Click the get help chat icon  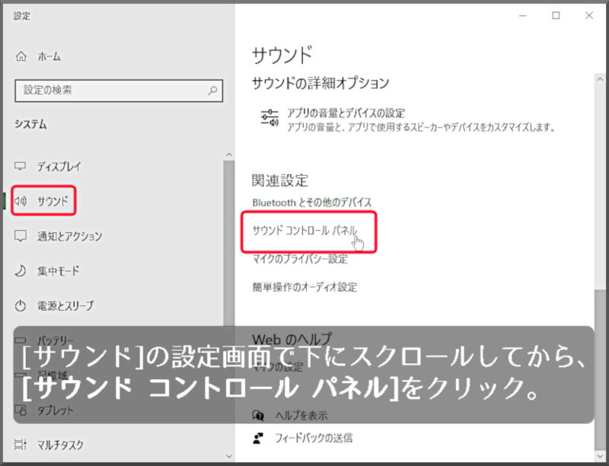(x=258, y=416)
